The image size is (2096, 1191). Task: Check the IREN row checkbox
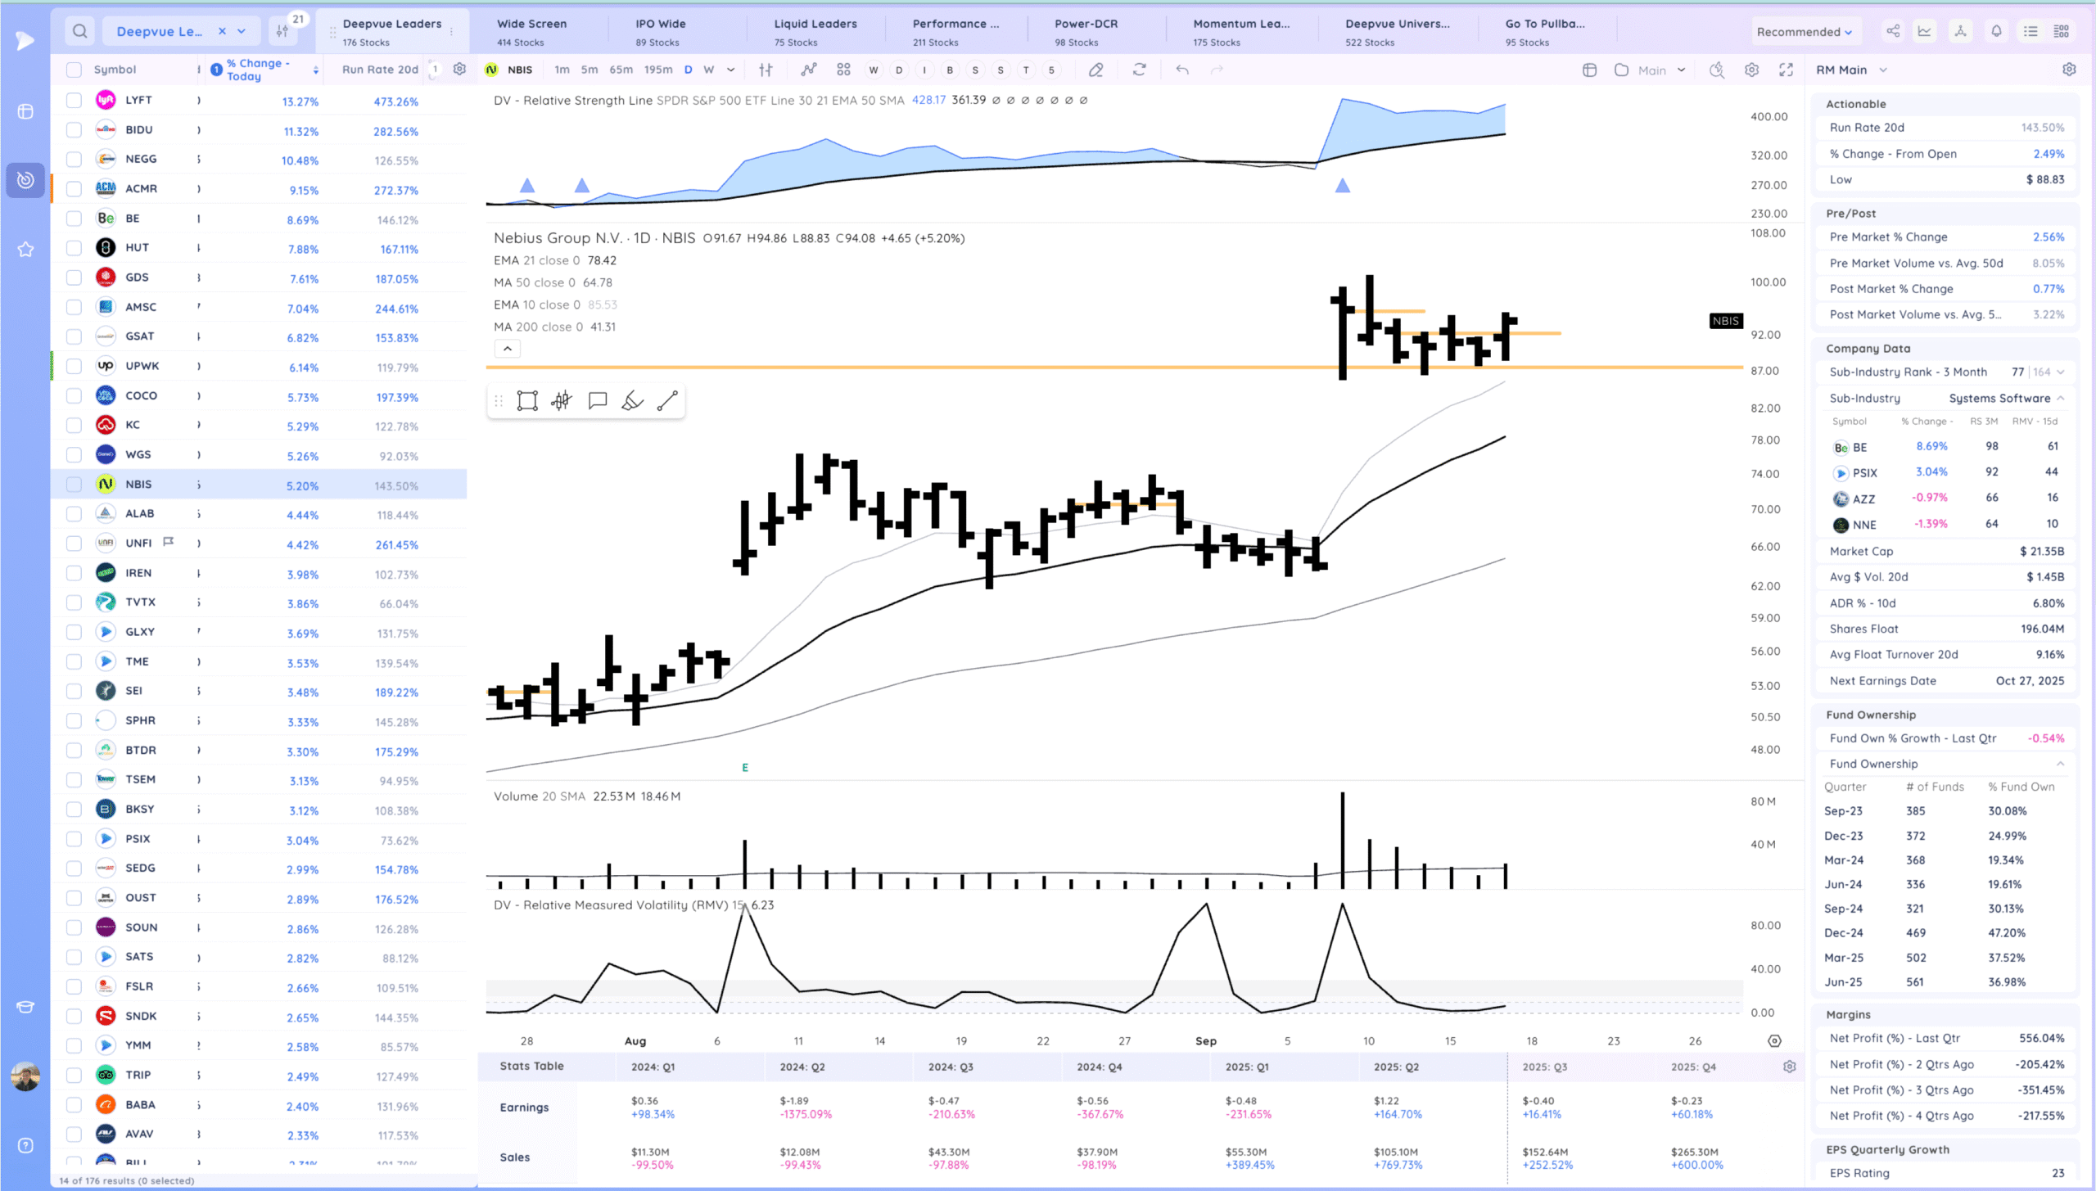tap(74, 573)
